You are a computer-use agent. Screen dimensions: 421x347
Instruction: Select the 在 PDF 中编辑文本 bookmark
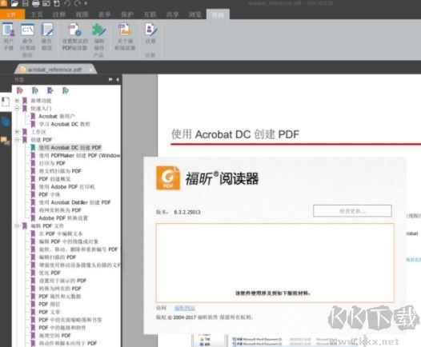pos(61,233)
